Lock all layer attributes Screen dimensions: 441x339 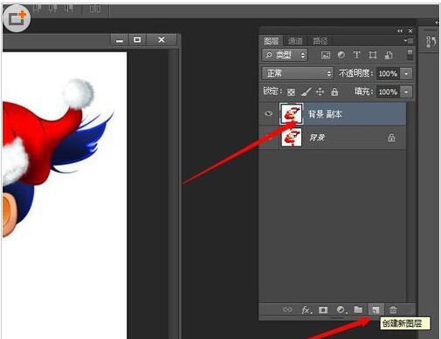(x=334, y=92)
